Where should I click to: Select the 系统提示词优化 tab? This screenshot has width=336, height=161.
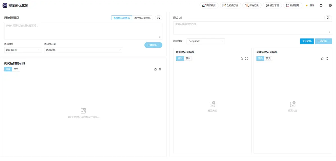pyautogui.click(x=122, y=18)
